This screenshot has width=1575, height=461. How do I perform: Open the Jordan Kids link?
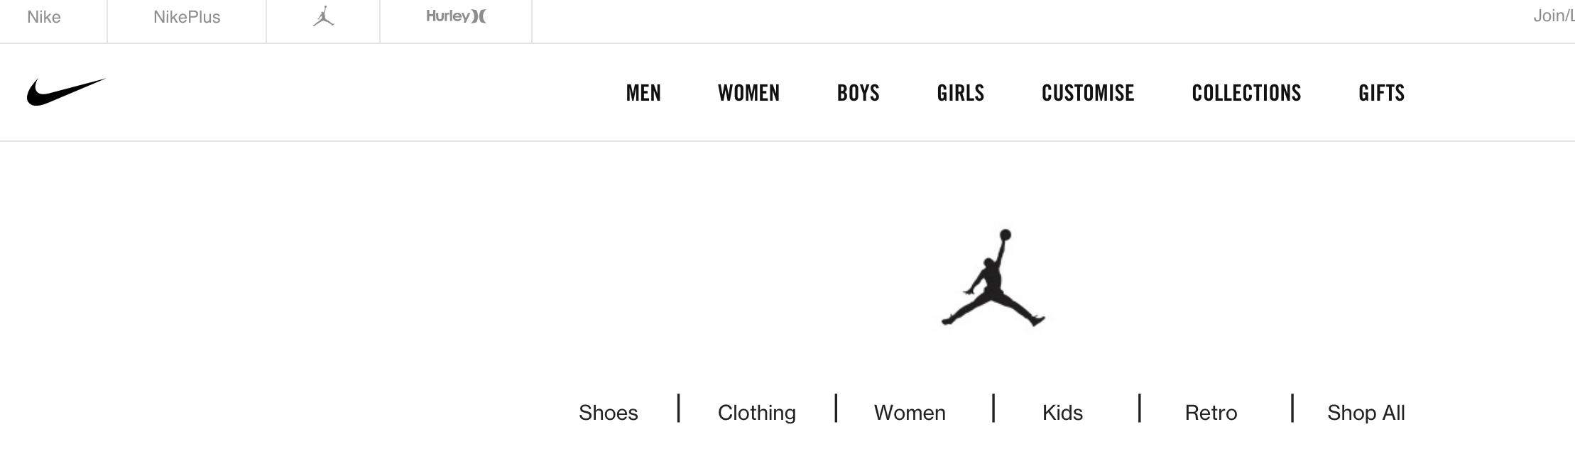(1062, 413)
